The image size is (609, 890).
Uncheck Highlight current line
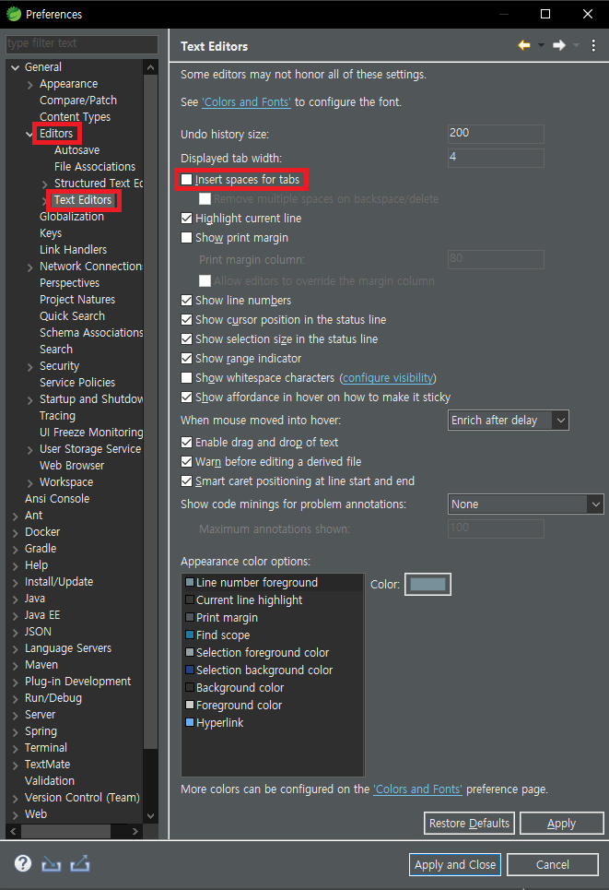click(186, 218)
